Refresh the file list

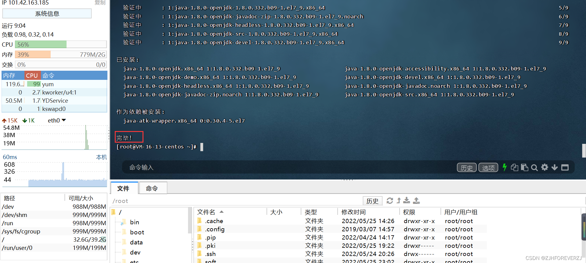[390, 201]
